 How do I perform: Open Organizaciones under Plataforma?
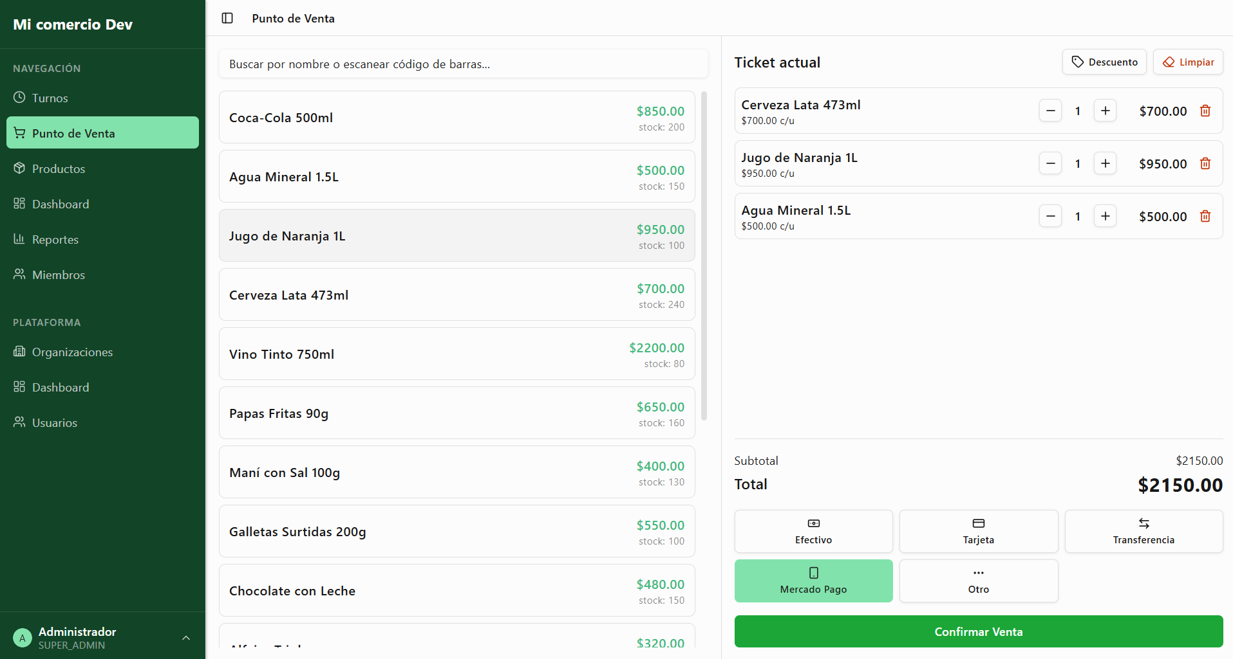point(102,352)
